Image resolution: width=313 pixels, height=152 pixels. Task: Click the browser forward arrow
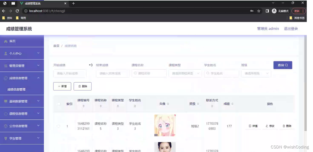pyautogui.click(x=10, y=11)
